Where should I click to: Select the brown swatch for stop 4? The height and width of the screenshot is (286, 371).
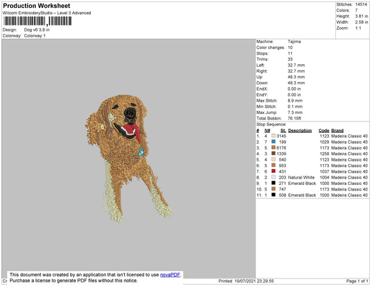(x=273, y=153)
